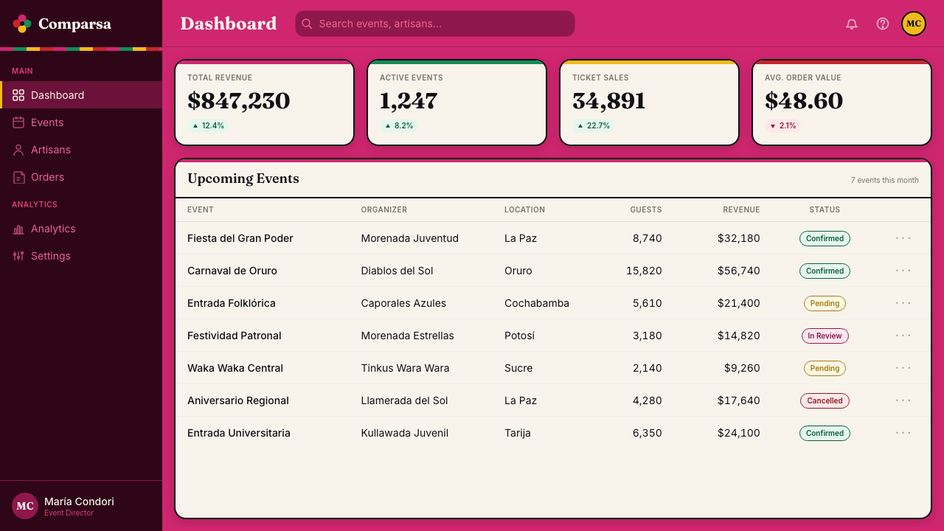Open more options for Waka Waka Central

[x=903, y=368]
